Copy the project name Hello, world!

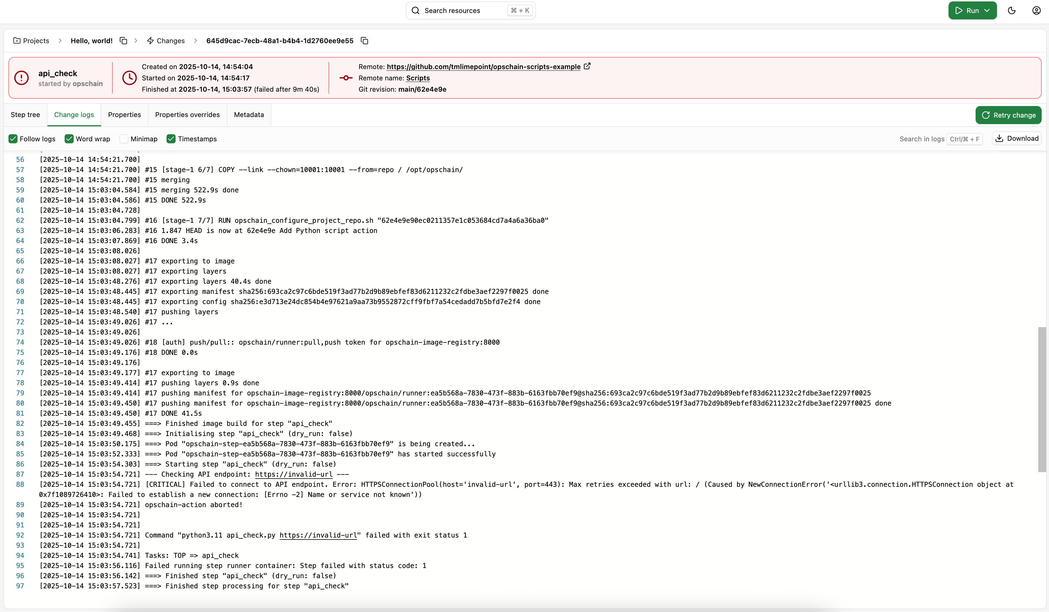click(123, 40)
